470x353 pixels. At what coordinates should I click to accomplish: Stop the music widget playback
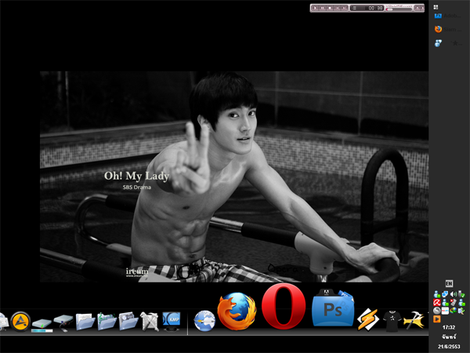pyautogui.click(x=330, y=8)
